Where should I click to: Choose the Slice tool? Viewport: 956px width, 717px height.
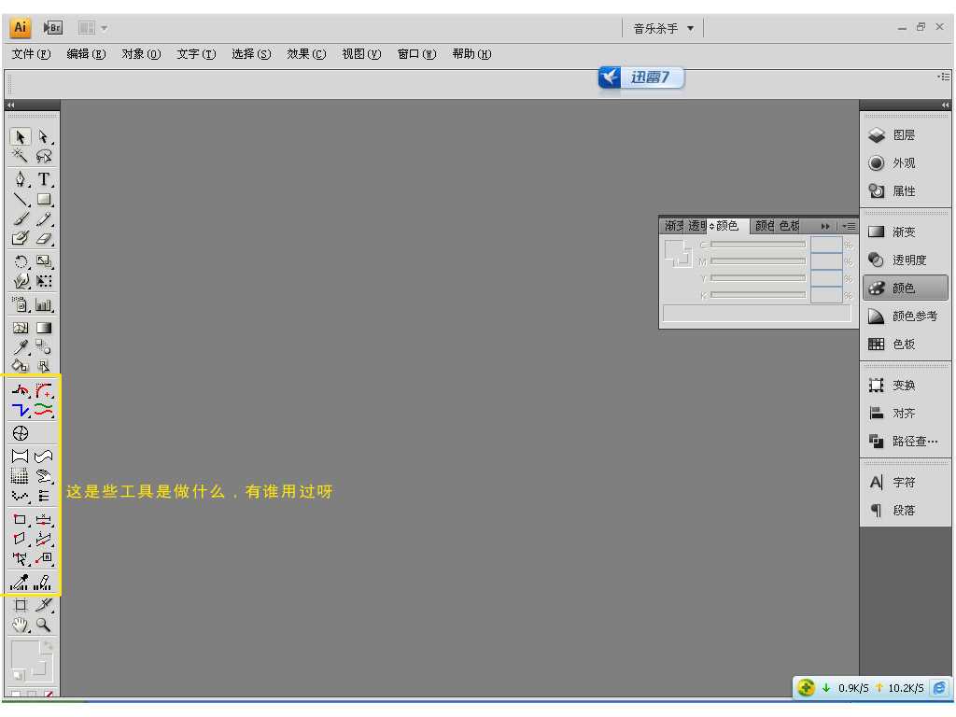(x=43, y=605)
